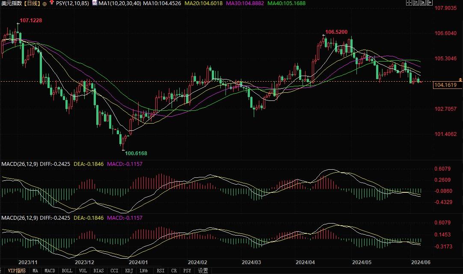Viewport: 463px width, 274px height.
Task: Click the 2024/03 timeline date marker
Action: pos(251,262)
